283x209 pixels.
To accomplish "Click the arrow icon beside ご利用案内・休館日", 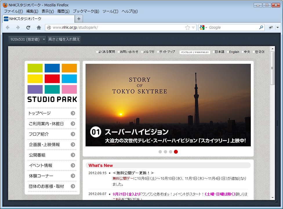I will pos(73,123).
